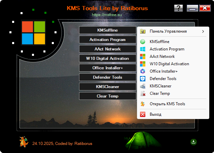Click the Панель Управления folder icon

pyautogui.click(x=143, y=31)
